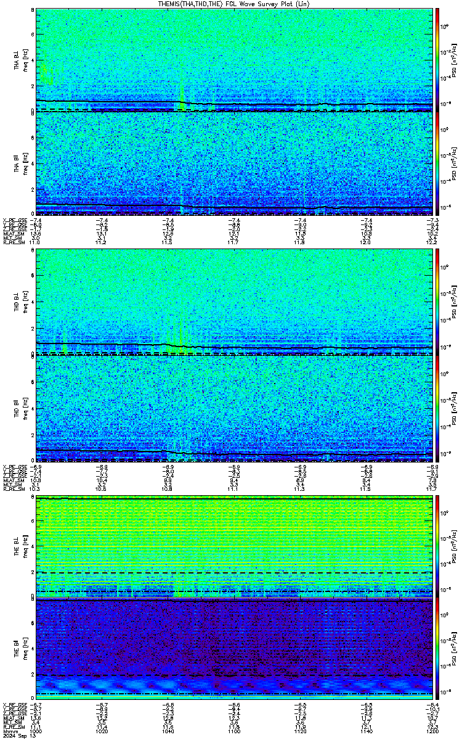This screenshot has width=462, height=740.
Task: Click the 1140 time tick label
Action: [366, 731]
